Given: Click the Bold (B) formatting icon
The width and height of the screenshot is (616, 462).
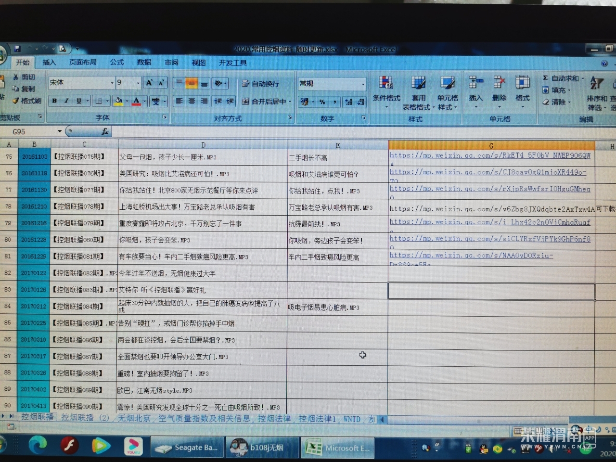Looking at the screenshot, I should [55, 101].
